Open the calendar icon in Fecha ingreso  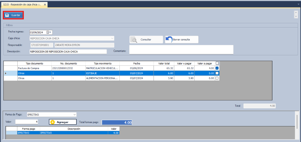[48, 32]
